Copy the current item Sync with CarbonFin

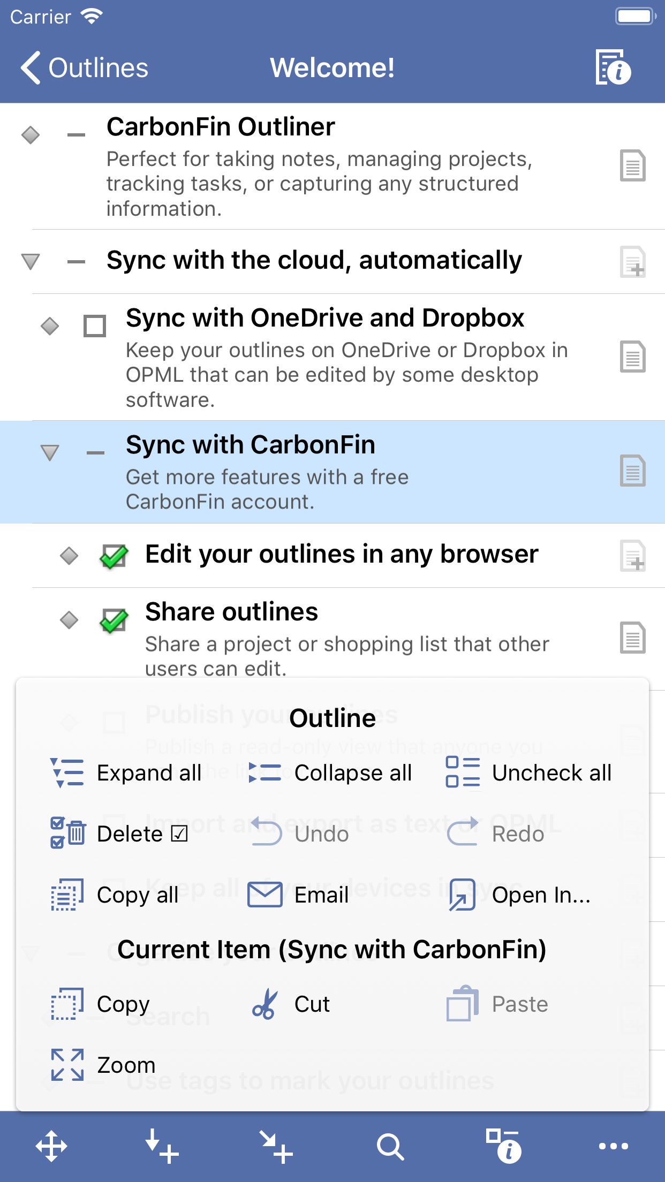100,1004
